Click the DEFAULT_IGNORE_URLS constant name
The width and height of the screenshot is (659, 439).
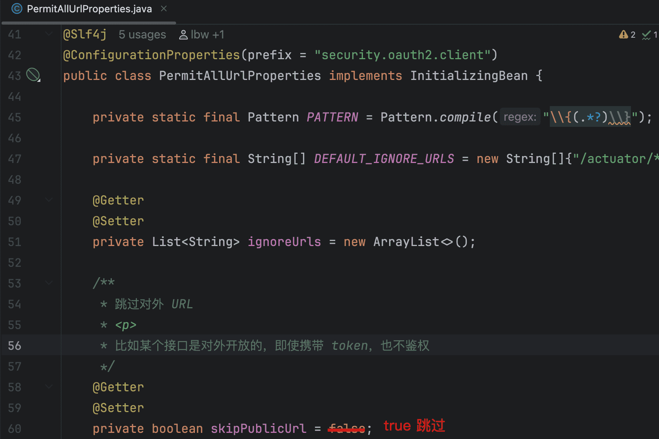384,158
